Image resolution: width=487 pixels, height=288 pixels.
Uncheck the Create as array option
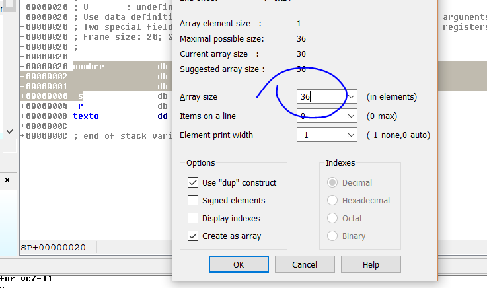tap(193, 236)
